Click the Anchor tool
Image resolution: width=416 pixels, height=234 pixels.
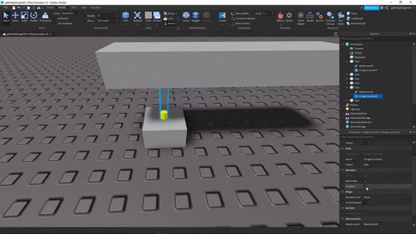pos(170,23)
